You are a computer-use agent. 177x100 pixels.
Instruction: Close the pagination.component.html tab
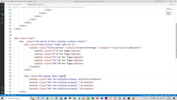pos(25,4)
